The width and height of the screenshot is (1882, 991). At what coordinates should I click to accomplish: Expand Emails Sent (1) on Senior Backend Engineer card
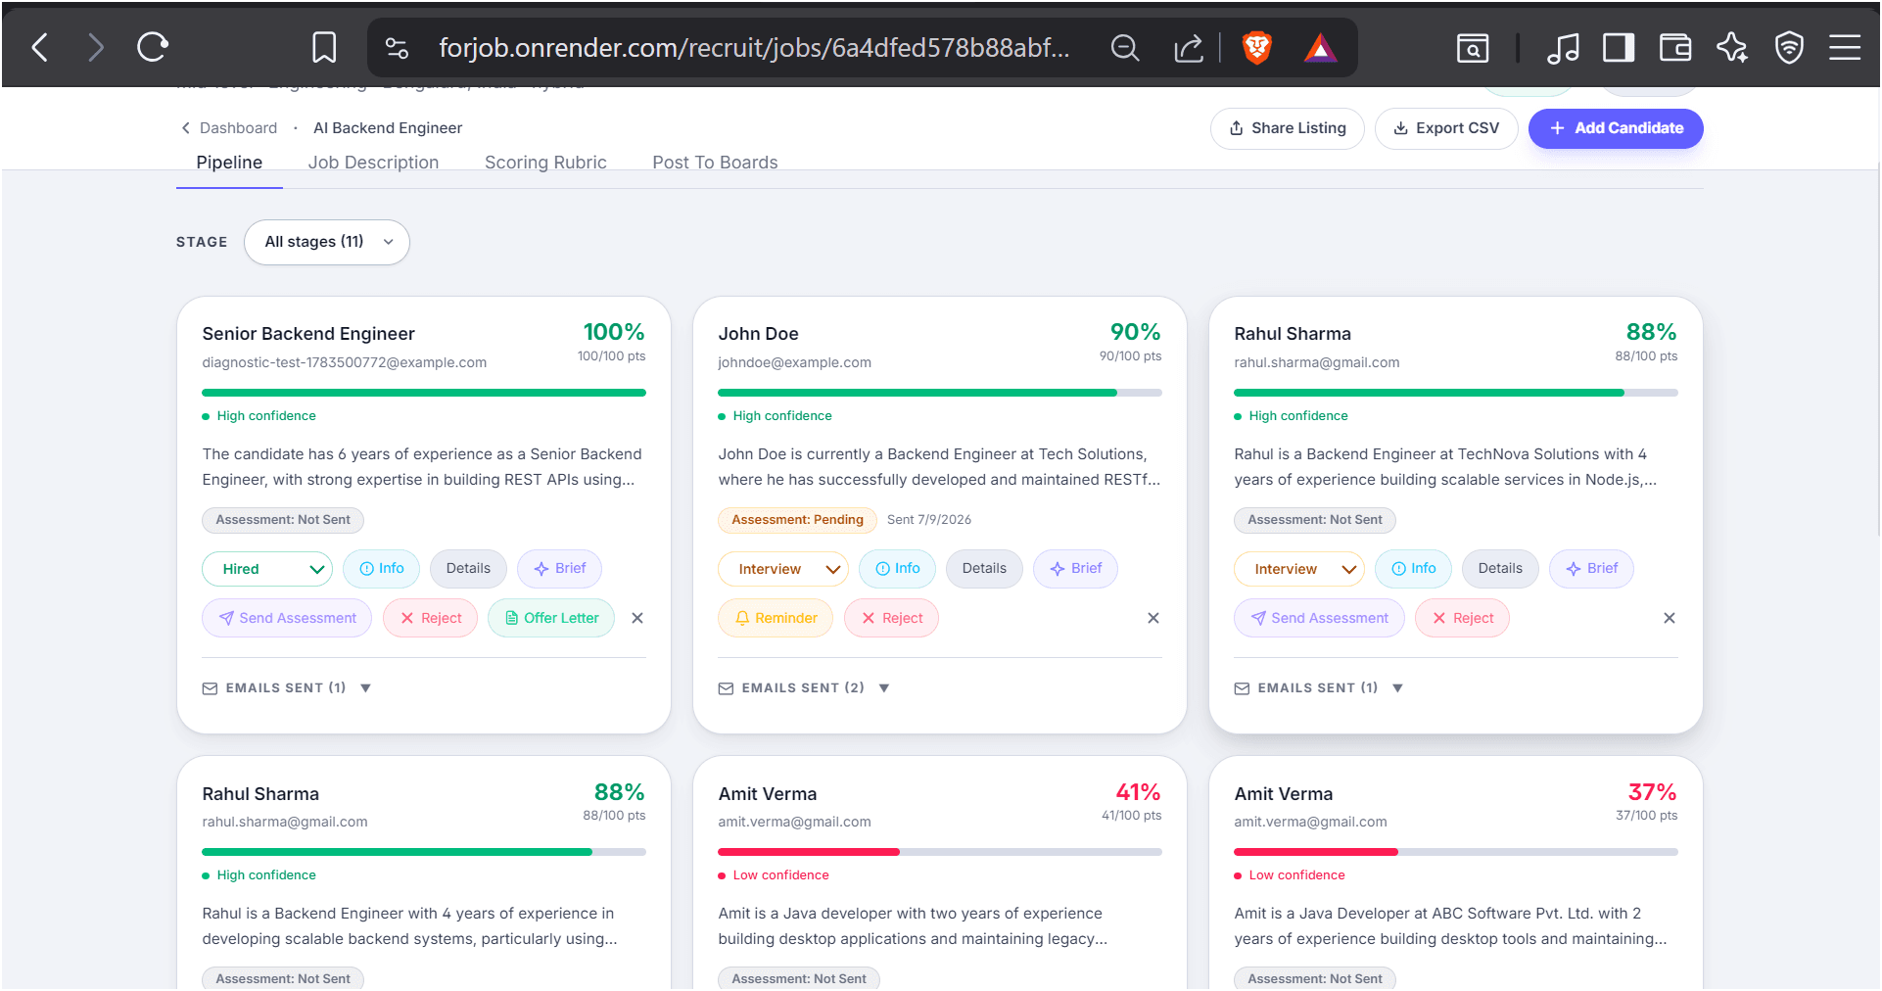click(x=287, y=688)
